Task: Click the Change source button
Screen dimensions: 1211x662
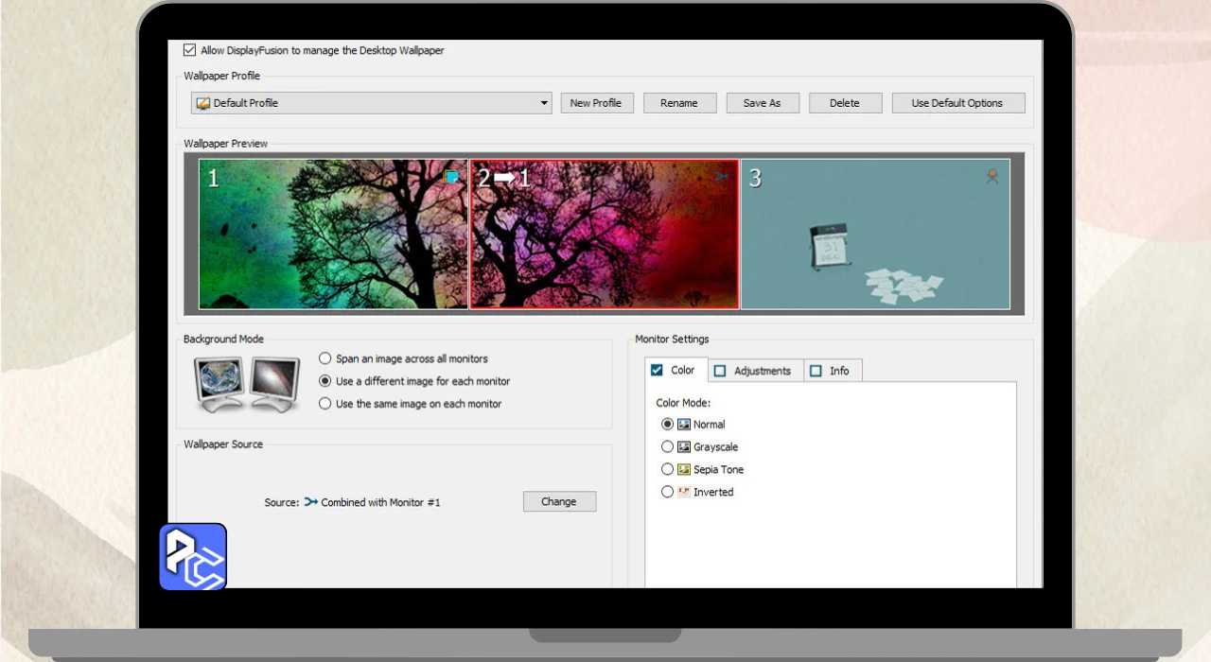Action: (559, 501)
